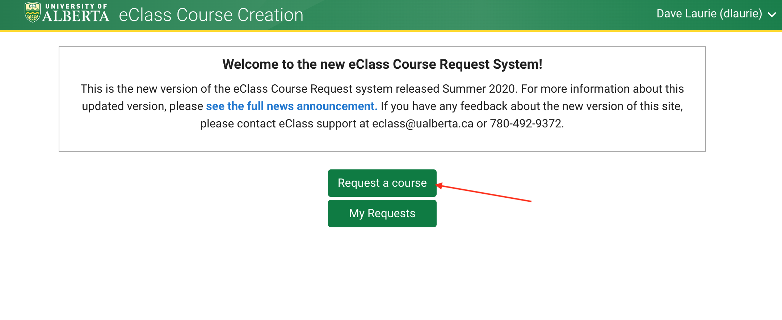Open the Dave Laurie (dlaurie) user menu
Screen dimensions: 782x320
click(x=709, y=14)
